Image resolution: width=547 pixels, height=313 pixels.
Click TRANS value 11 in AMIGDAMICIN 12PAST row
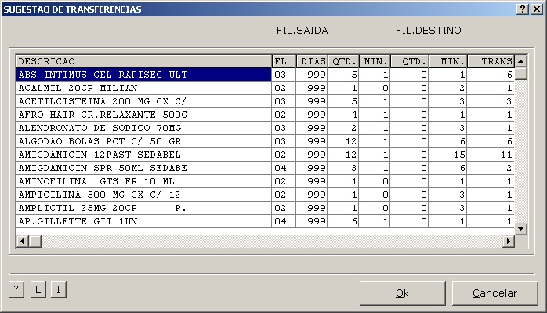click(490, 155)
